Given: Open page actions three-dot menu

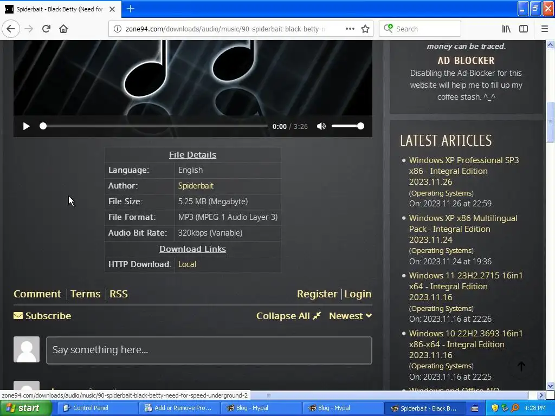Looking at the screenshot, I should coord(350,29).
